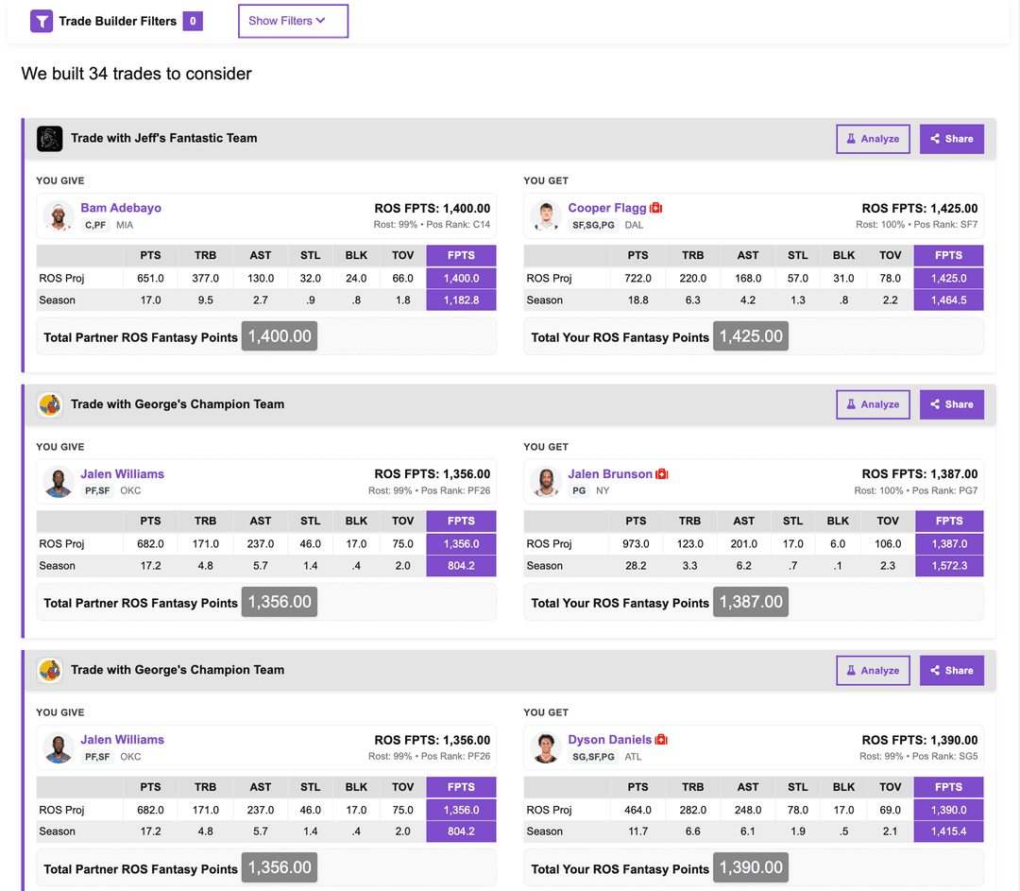Viewport: 1020px width, 891px height.
Task: Open Cooper Flagg's player profile
Action: pos(608,208)
